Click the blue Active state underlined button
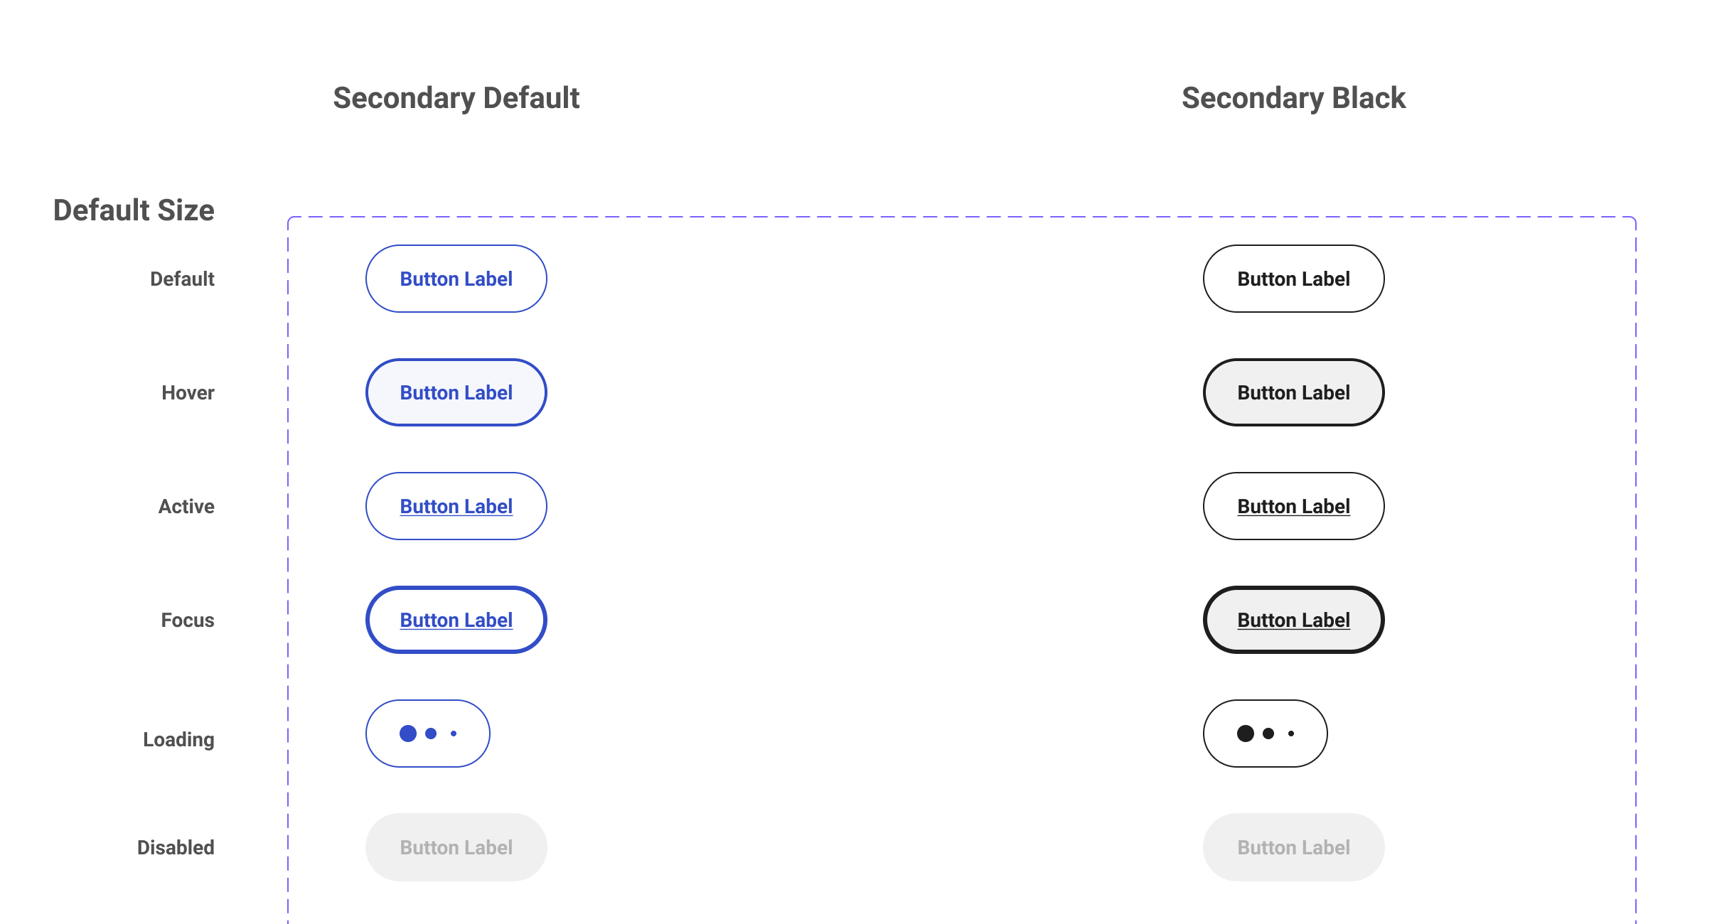The image size is (1717, 924). click(x=456, y=506)
